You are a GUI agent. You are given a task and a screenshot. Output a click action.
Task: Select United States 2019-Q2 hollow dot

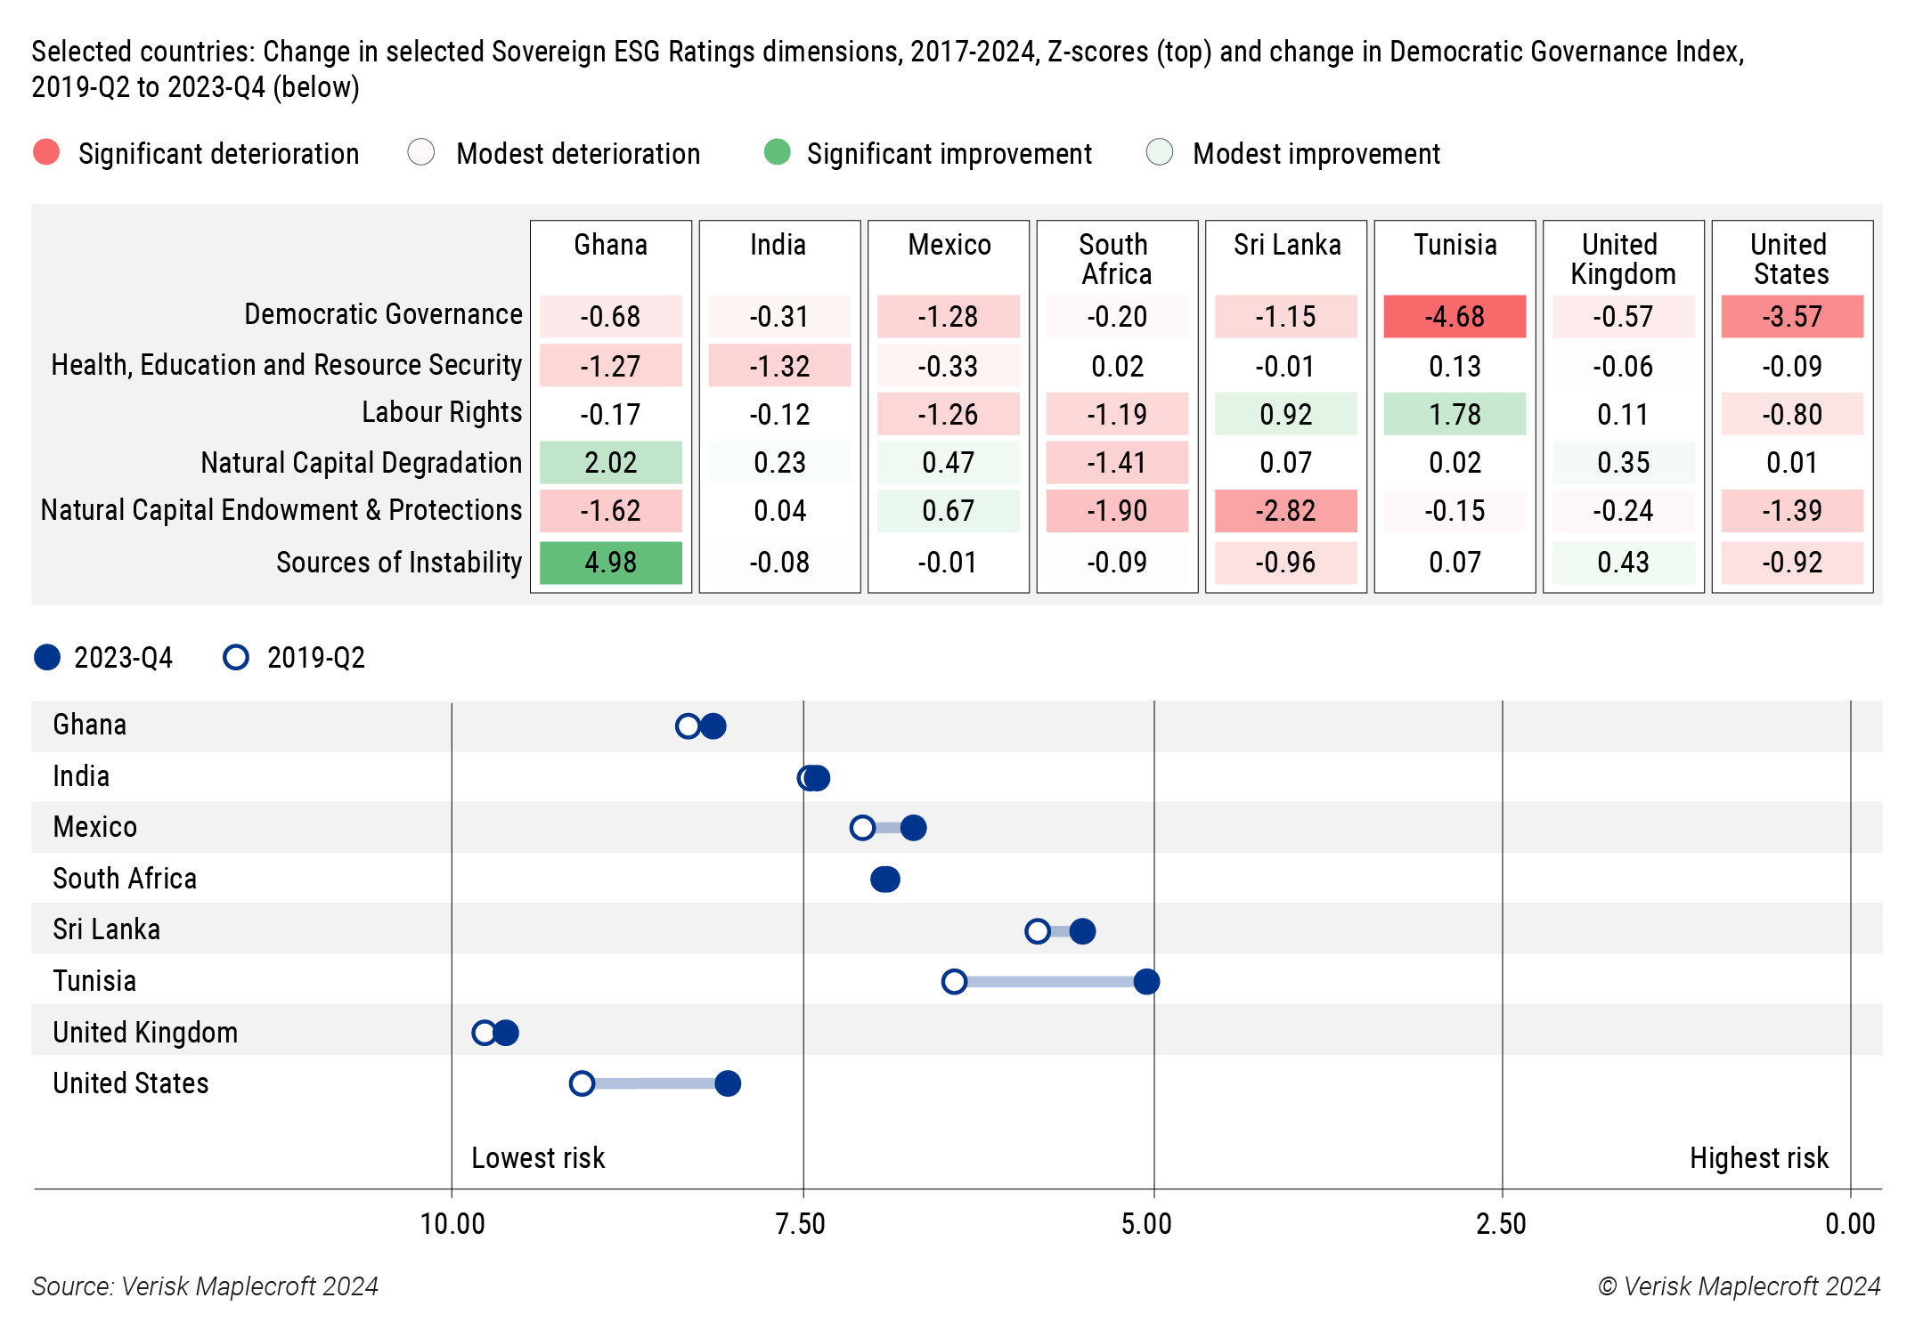(582, 1083)
